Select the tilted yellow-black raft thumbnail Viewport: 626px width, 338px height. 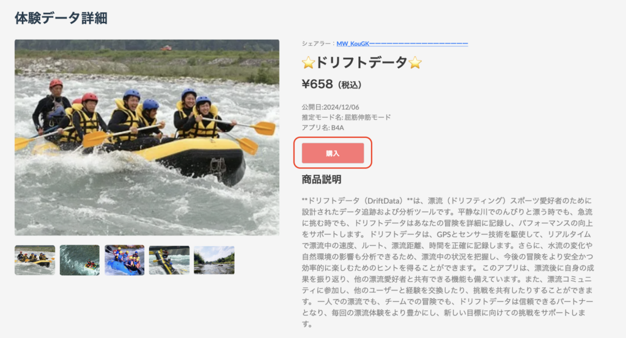pos(169,260)
